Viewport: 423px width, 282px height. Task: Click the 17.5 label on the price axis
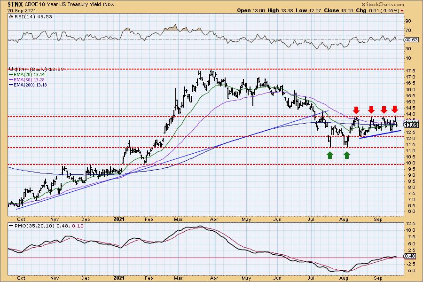(x=410, y=70)
